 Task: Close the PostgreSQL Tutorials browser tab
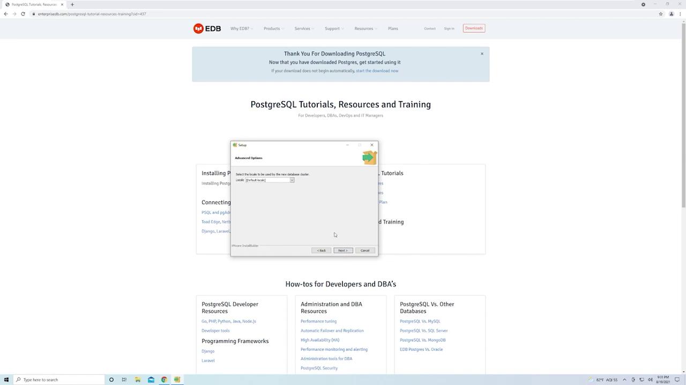[62, 4]
